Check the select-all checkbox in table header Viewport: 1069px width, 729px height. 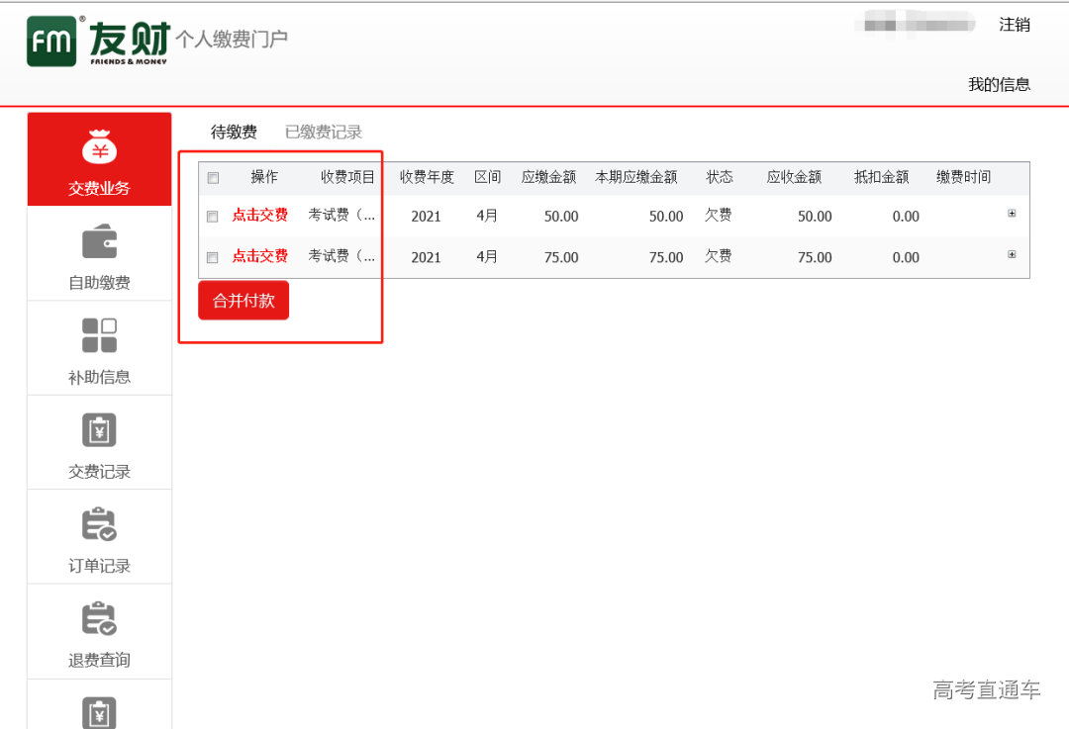(x=212, y=175)
